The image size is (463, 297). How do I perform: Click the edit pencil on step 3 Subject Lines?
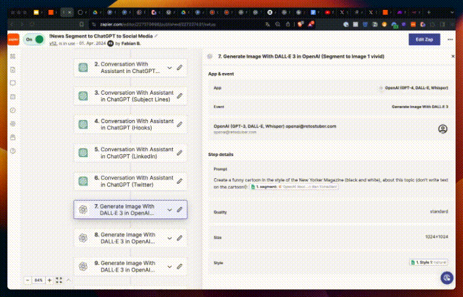click(x=180, y=96)
